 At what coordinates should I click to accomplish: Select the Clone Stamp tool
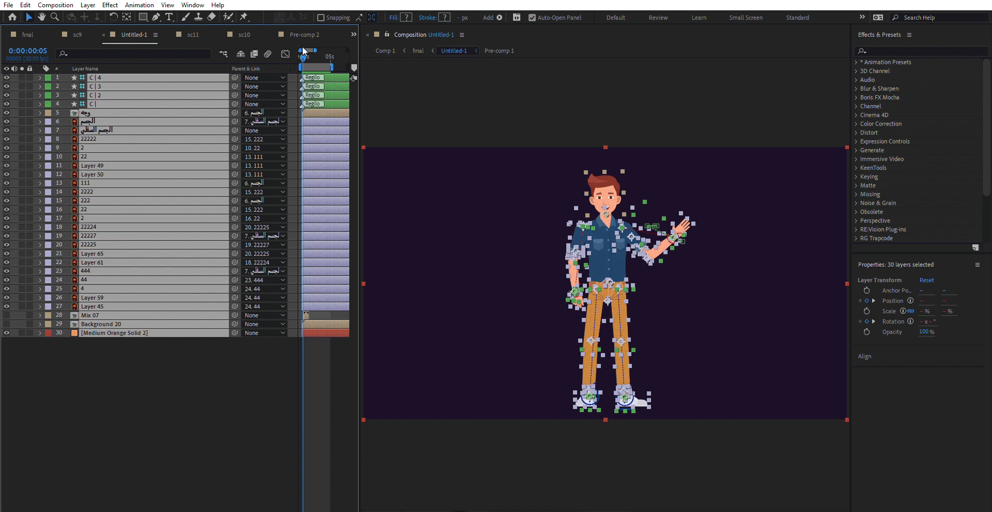pos(198,17)
